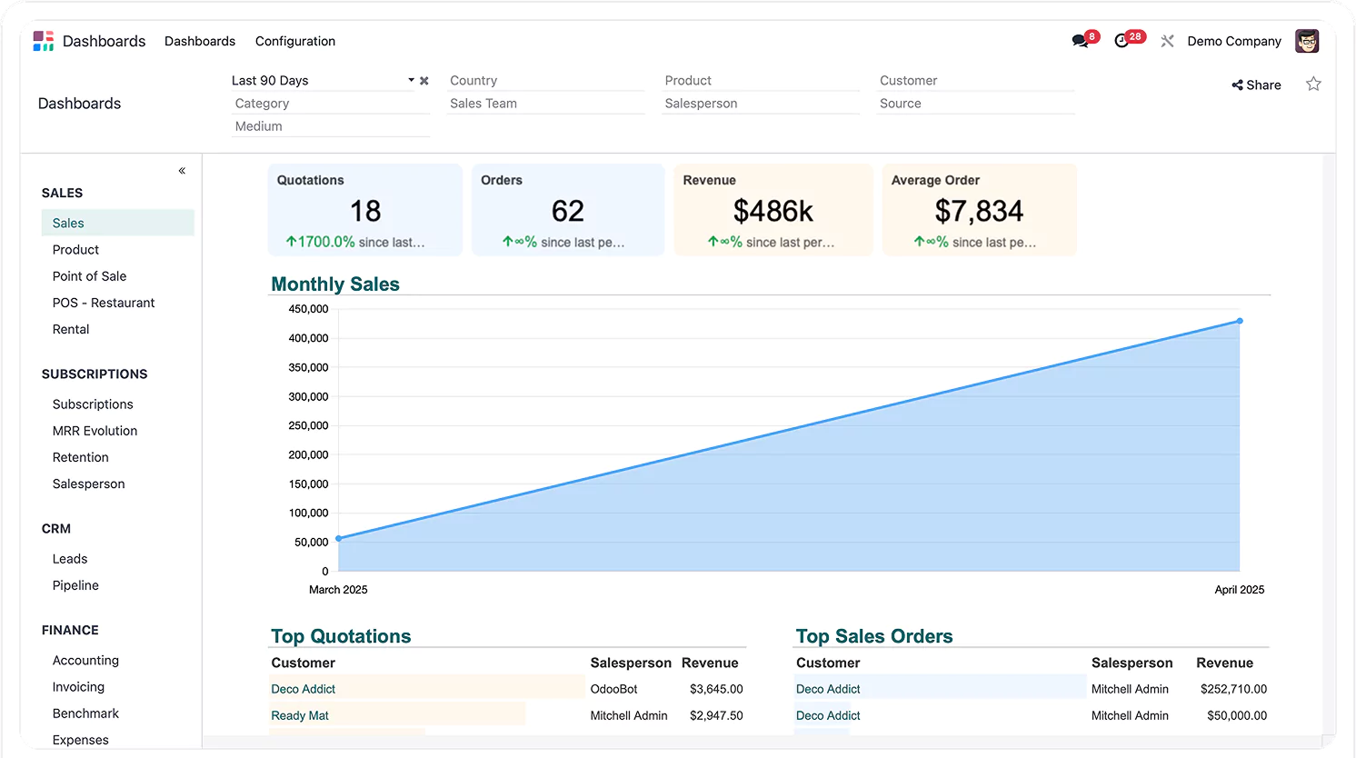1356x758 pixels.
Task: Open the Salesperson filter field
Action: pyautogui.click(x=761, y=104)
